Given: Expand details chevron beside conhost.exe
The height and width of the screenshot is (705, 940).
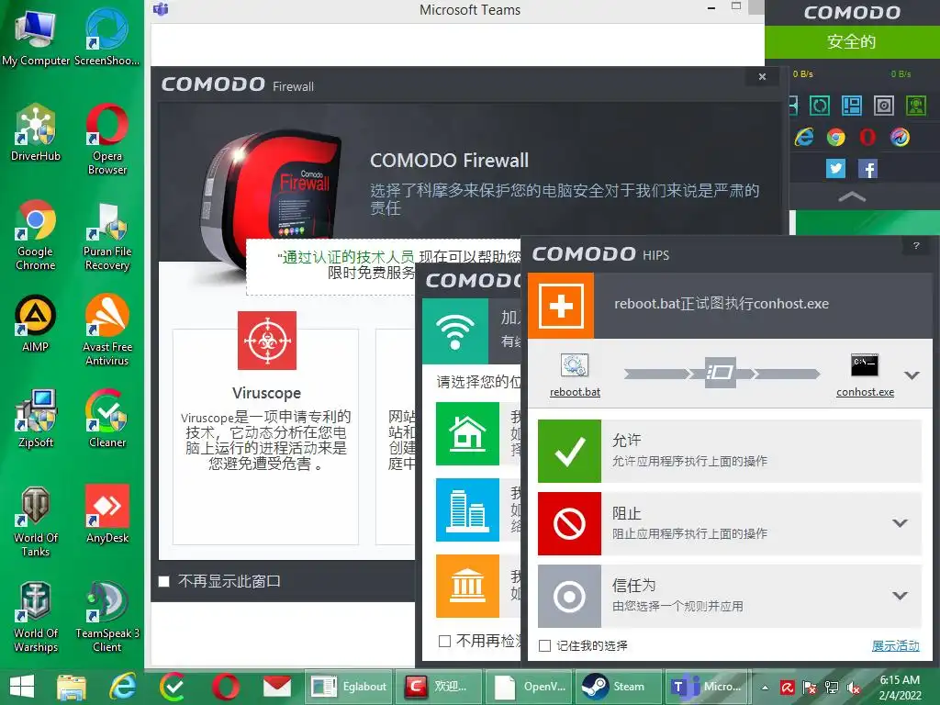Looking at the screenshot, I should coord(912,375).
